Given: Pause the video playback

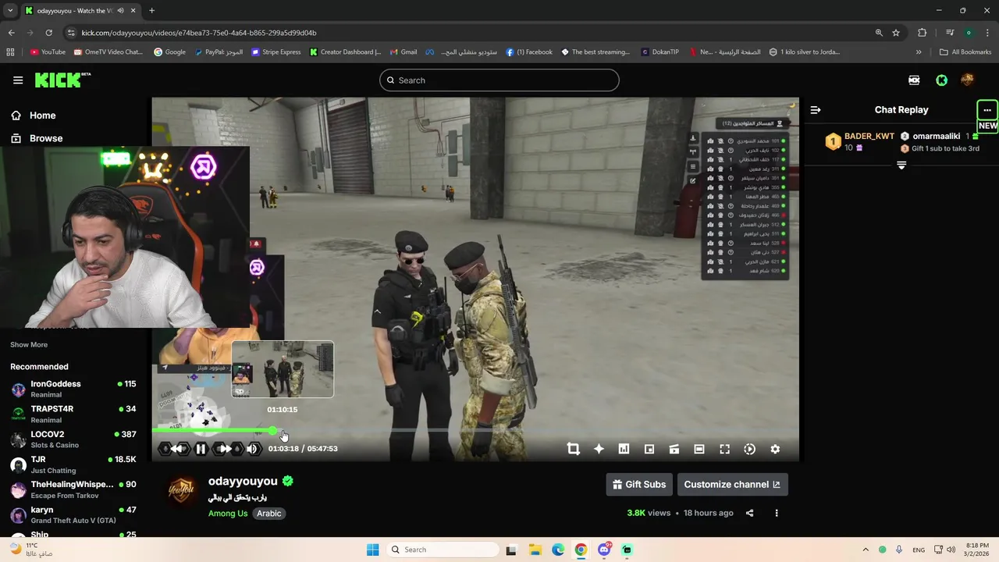Looking at the screenshot, I should click(201, 449).
